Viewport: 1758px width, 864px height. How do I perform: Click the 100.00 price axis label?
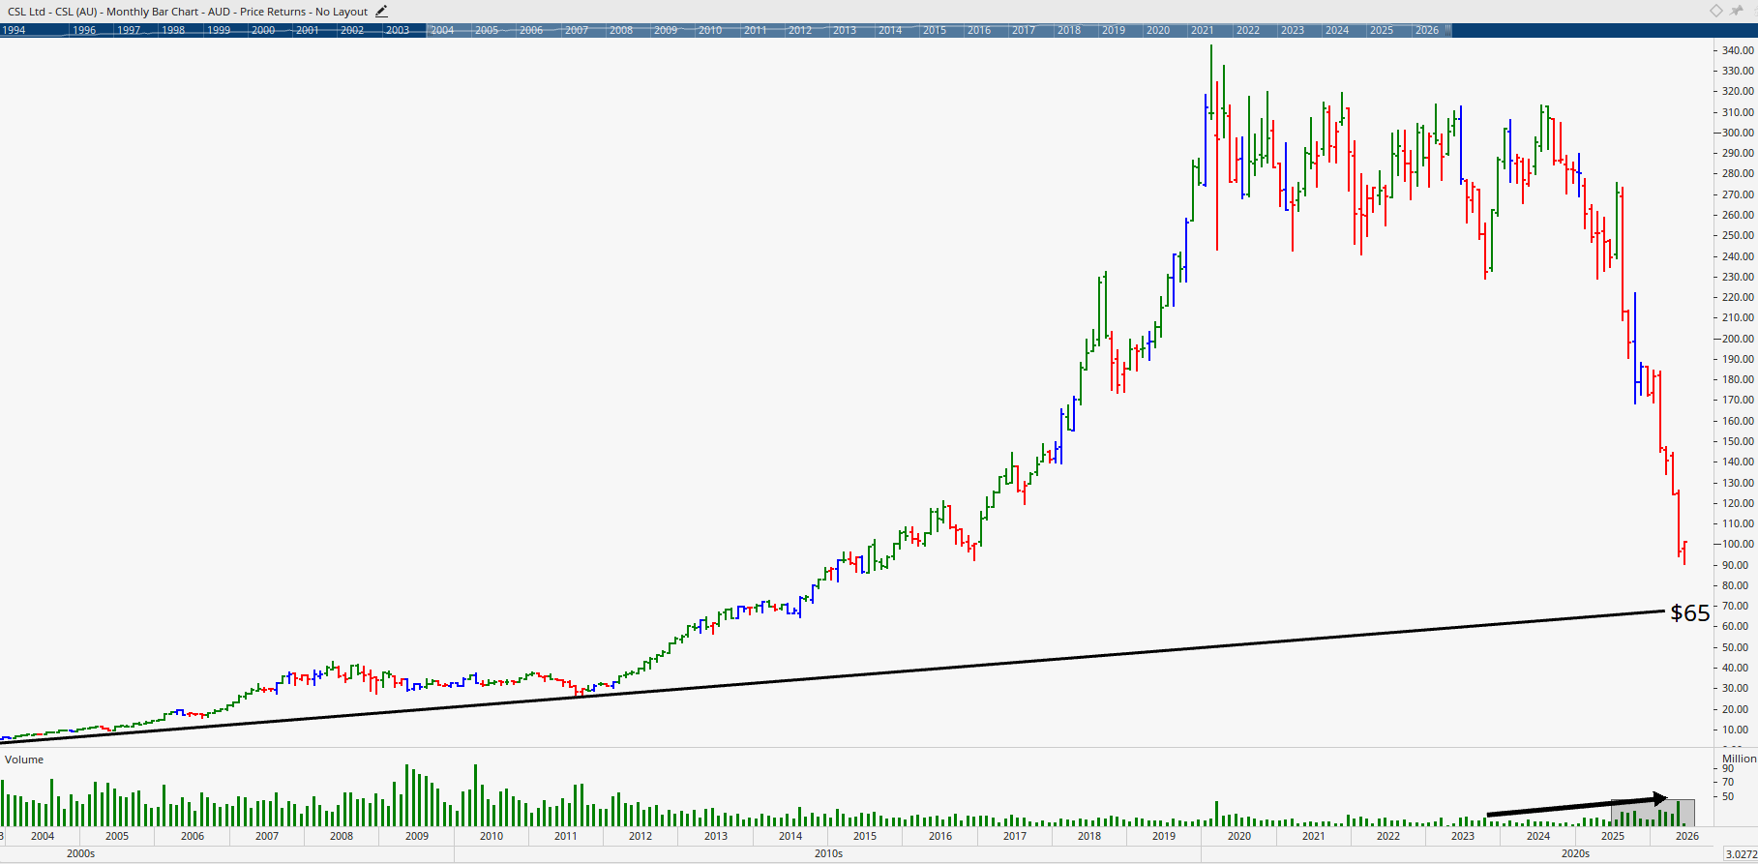pyautogui.click(x=1739, y=545)
